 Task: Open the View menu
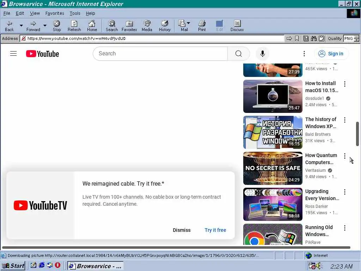35,13
